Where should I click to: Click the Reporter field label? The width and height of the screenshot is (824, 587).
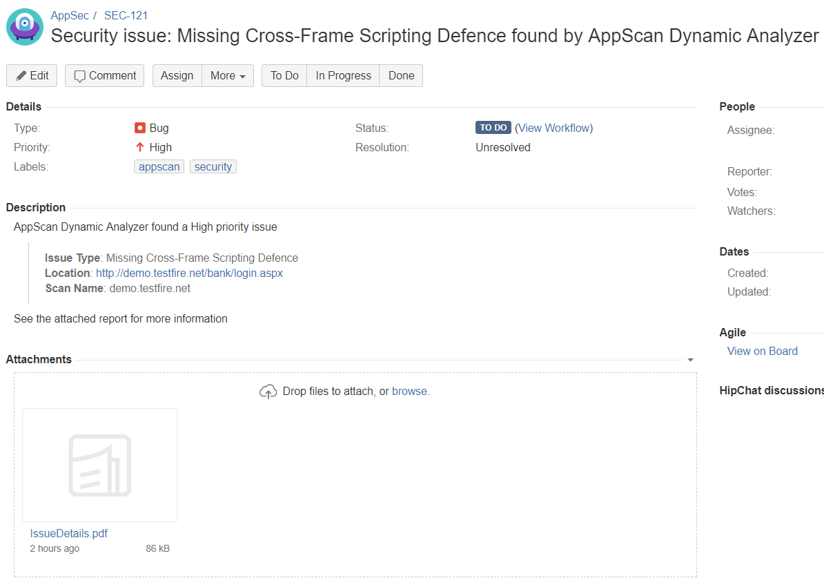pyautogui.click(x=749, y=171)
